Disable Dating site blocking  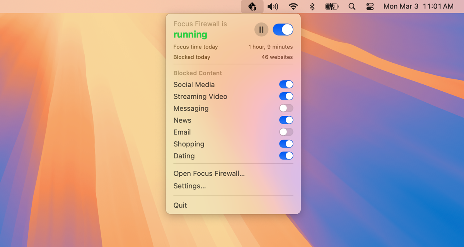point(286,156)
